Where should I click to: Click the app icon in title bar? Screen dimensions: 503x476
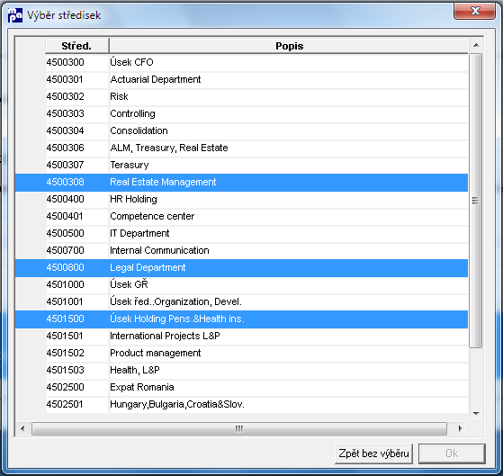(x=15, y=15)
